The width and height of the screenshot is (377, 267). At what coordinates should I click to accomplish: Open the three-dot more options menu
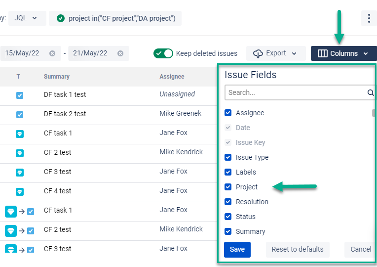pos(369,18)
